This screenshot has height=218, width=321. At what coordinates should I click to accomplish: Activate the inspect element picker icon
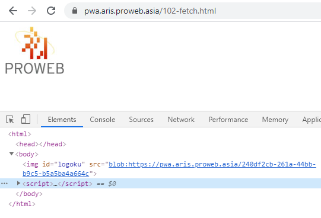point(10,119)
